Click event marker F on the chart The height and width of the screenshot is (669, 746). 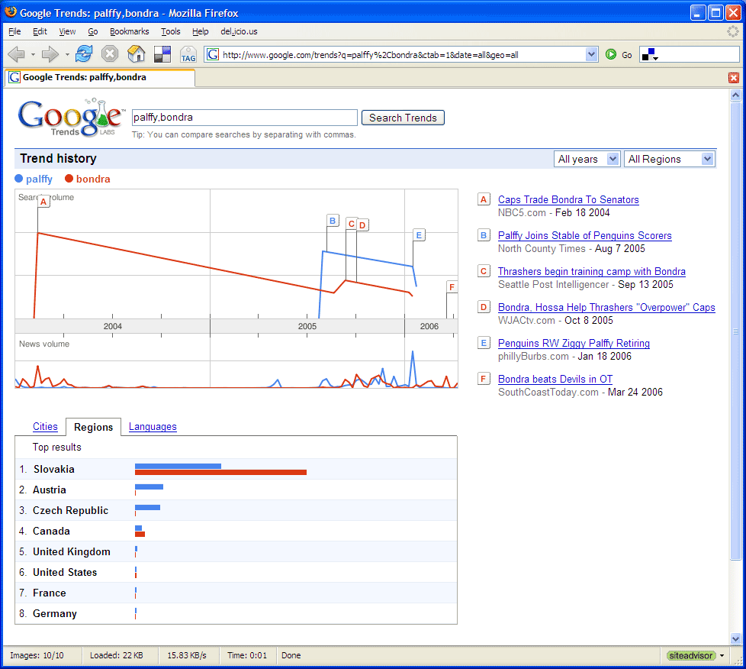click(x=452, y=287)
